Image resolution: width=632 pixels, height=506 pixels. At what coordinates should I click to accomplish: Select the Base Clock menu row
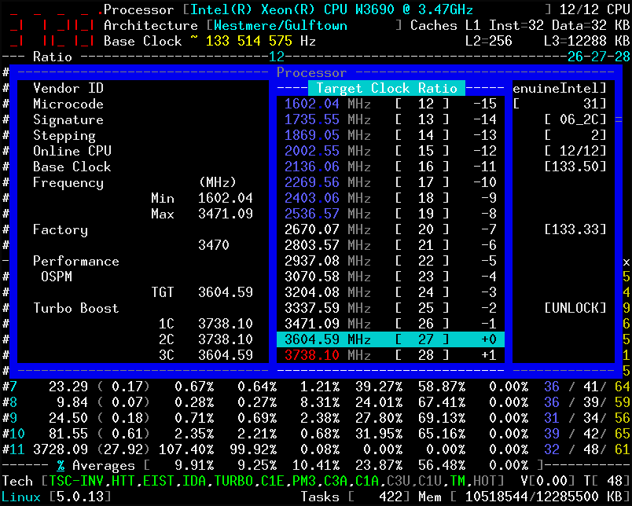click(143, 167)
